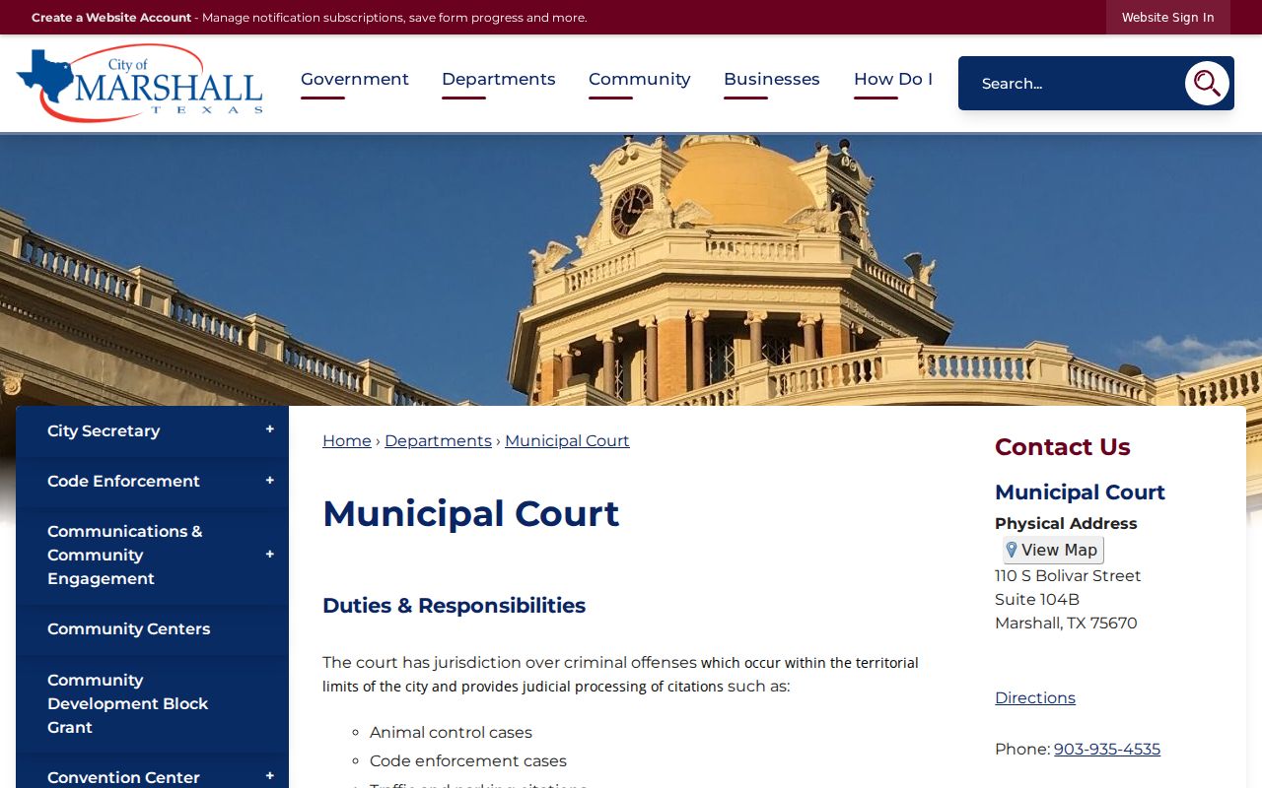Screen dimensions: 1262x788
Task: Click the search magnifier icon
Action: coord(1207,83)
